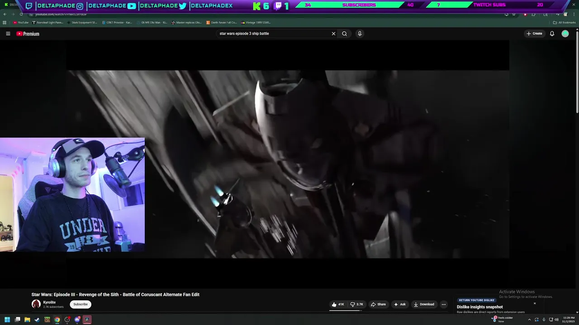Image resolution: width=579 pixels, height=325 pixels.
Task: Open the Master replicas Obi... bookmark
Action: (x=187, y=22)
